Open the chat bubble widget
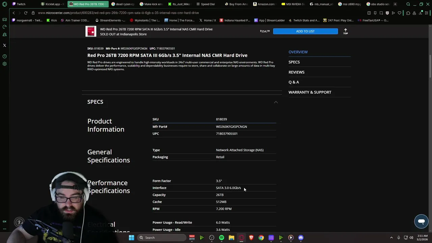Viewport: 432px width, 243px height. 421,221
